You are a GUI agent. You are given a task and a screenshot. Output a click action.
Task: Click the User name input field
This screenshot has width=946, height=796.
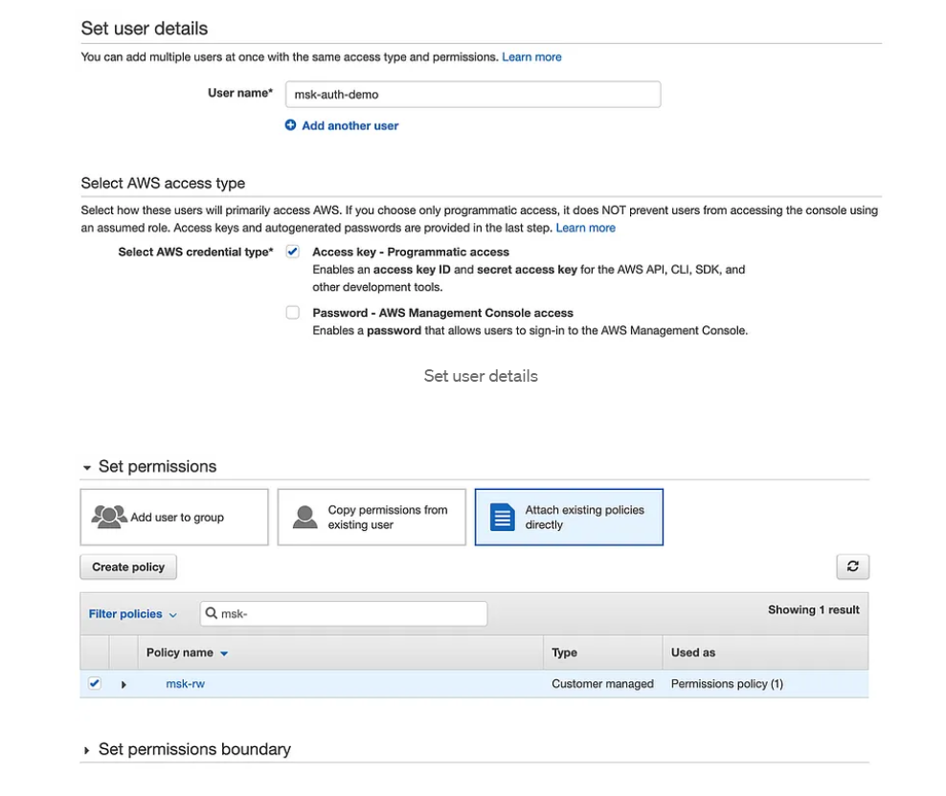(x=471, y=94)
